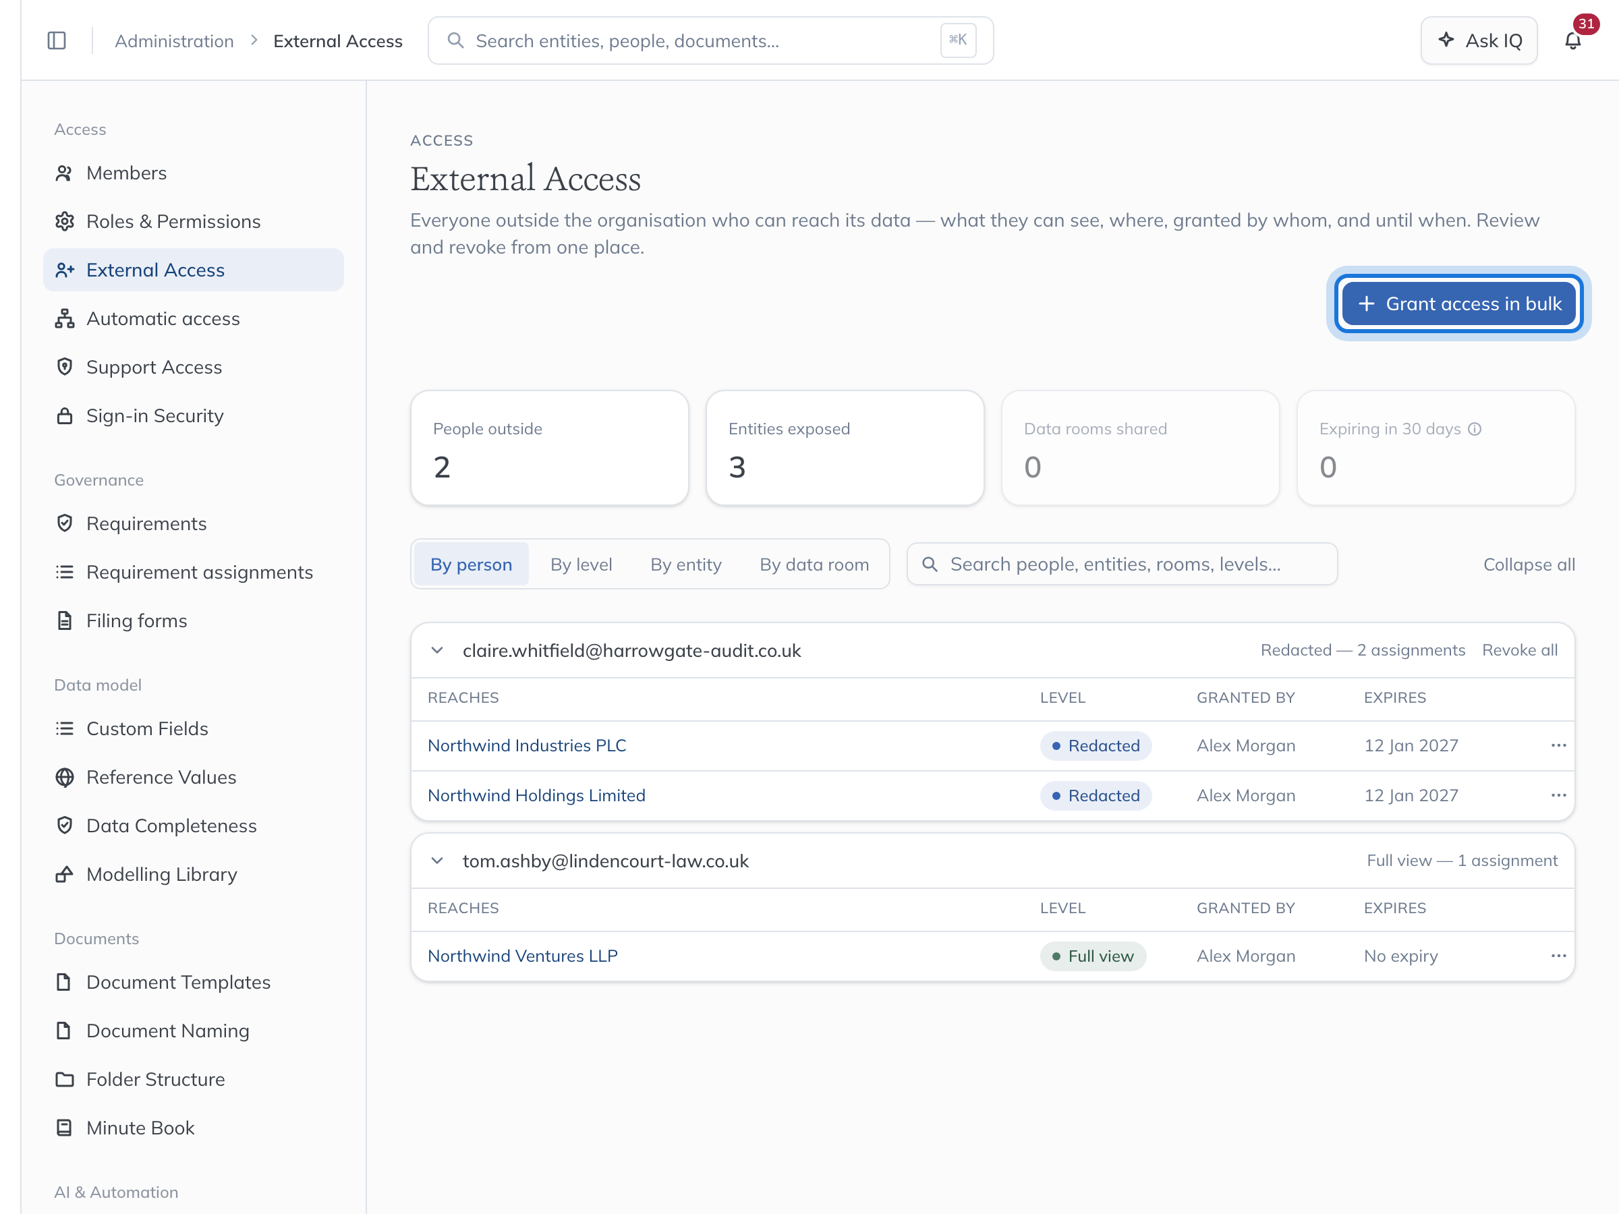This screenshot has height=1214, width=1619.
Task: Click the Automatic access hierarchy icon
Action: pos(64,319)
